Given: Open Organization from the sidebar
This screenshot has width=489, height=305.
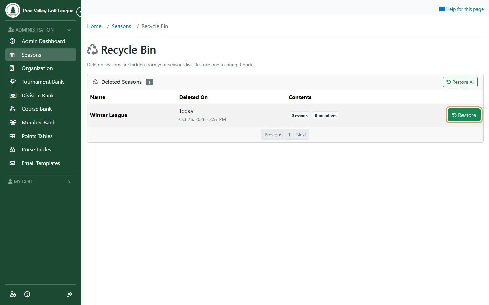Looking at the screenshot, I should click(x=41, y=68).
